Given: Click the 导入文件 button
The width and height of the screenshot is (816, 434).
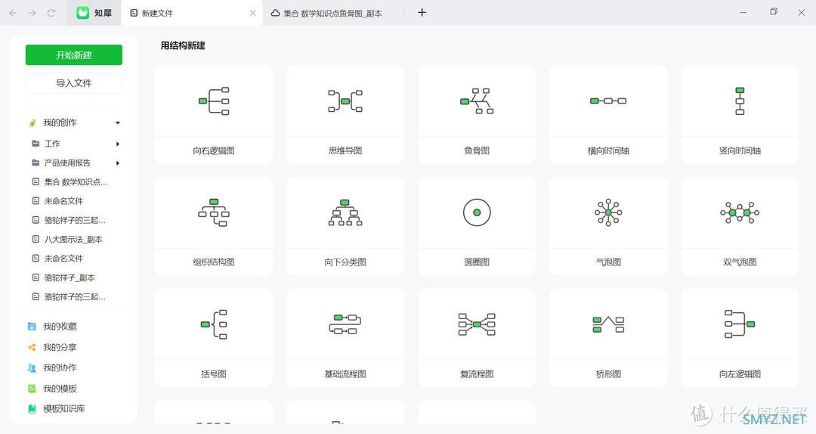Looking at the screenshot, I should pos(74,83).
